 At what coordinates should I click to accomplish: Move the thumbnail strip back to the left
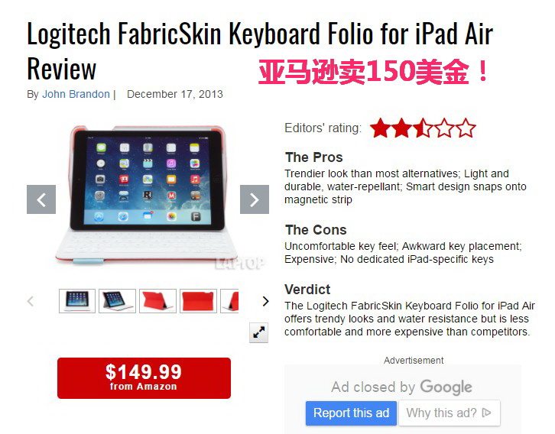(31, 301)
